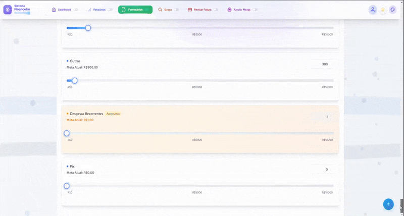Click the Sistema Financeiro logo icon
This screenshot has width=404, height=216.
(x=8, y=10)
